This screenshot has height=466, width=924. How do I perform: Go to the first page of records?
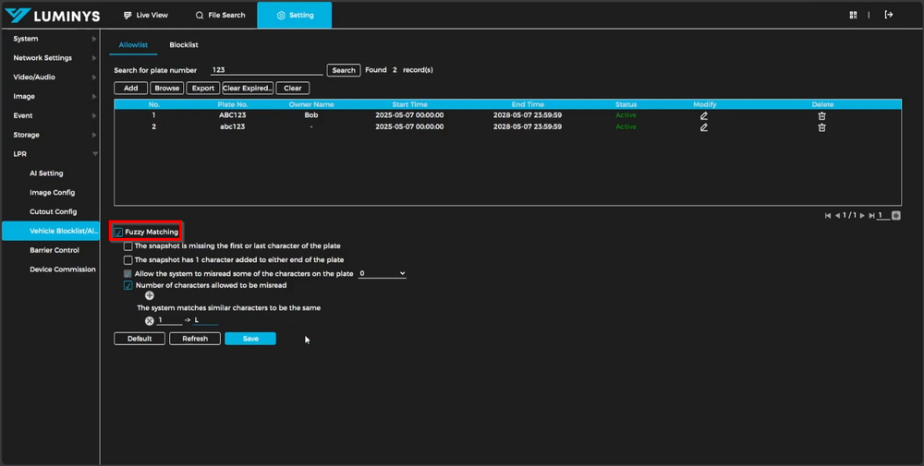[829, 215]
